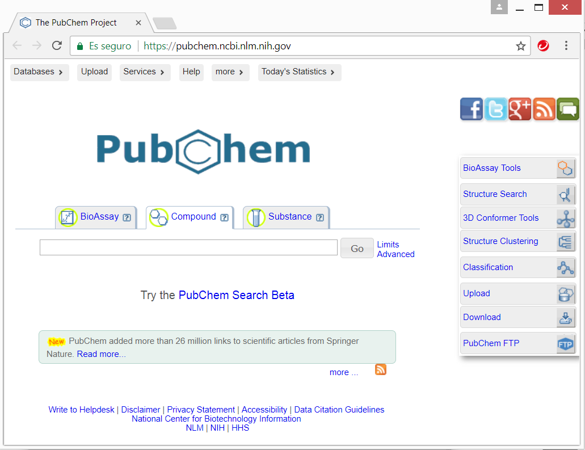Click the PubChem FTP icon
This screenshot has width=585, height=450.
565,344
